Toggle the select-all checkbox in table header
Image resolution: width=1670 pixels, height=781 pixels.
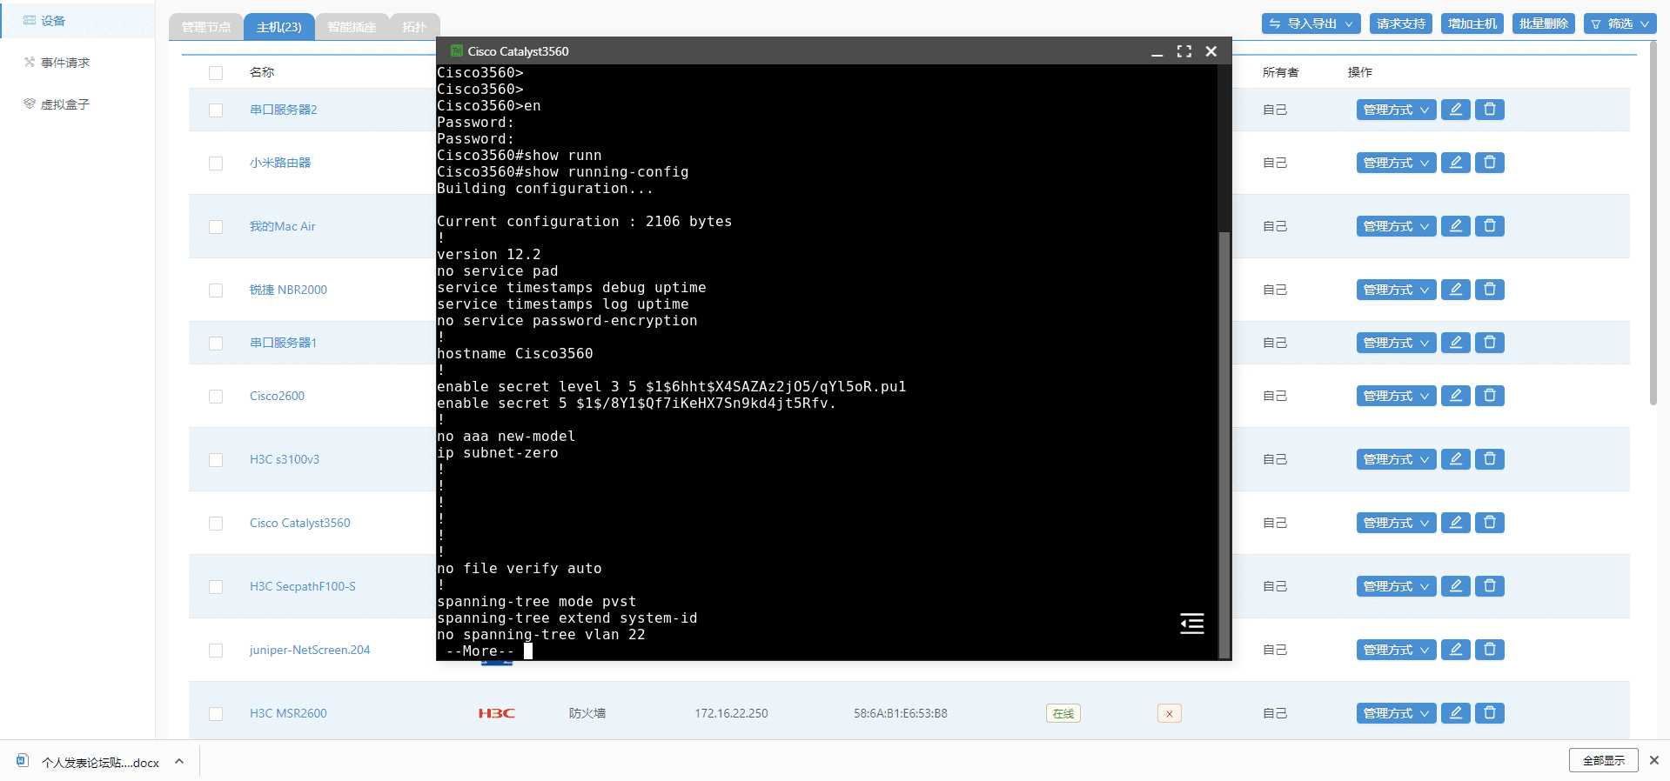(x=216, y=73)
